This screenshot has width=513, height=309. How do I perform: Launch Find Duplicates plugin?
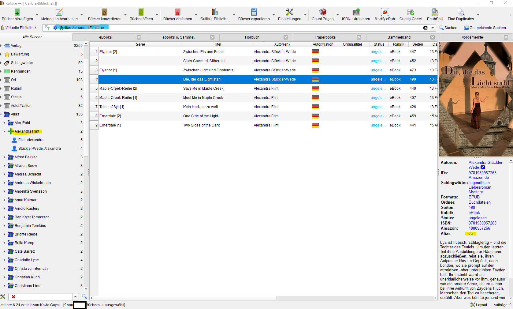(461, 12)
